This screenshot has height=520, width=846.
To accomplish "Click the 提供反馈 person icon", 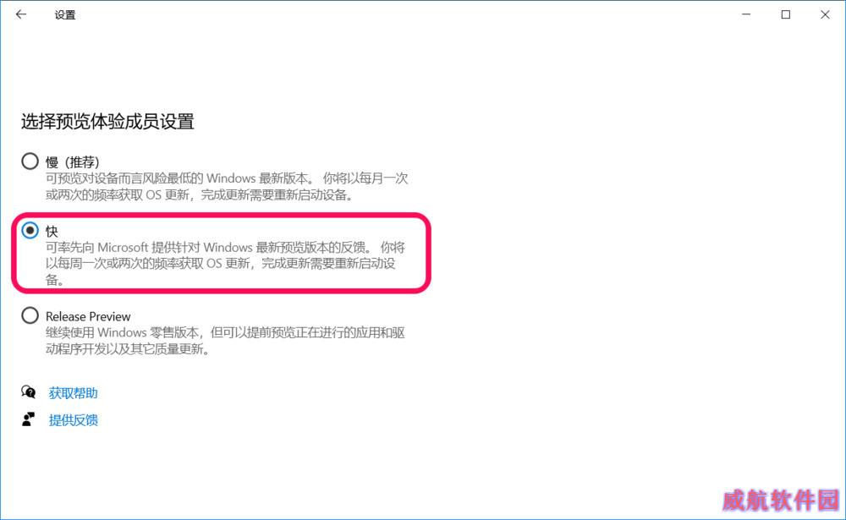I will (x=29, y=419).
